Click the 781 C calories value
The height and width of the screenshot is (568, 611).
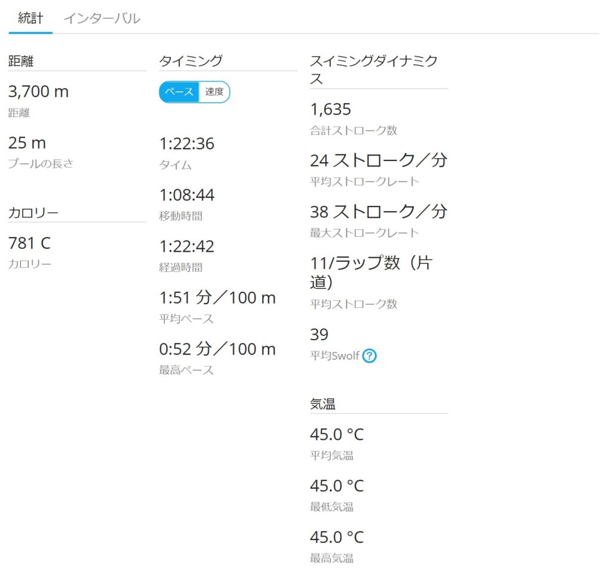(x=29, y=243)
